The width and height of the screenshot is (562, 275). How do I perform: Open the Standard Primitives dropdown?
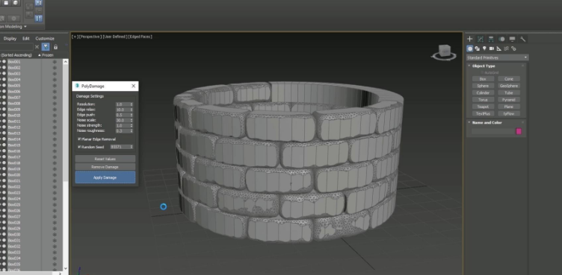(x=497, y=57)
